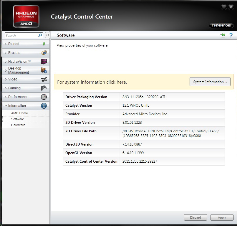Click the green pin icon near help
Image resolution: width=237 pixels, height=226 pixels.
point(223,35)
